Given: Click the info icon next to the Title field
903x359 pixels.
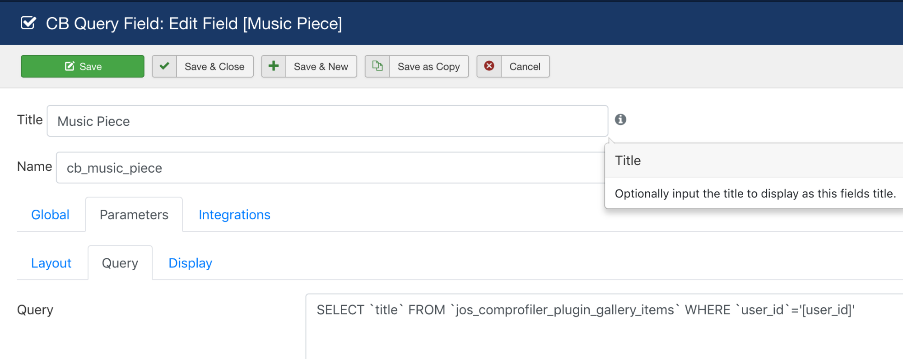Looking at the screenshot, I should (621, 120).
